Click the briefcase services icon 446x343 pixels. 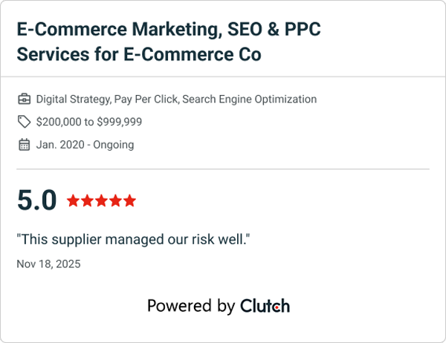click(x=24, y=99)
